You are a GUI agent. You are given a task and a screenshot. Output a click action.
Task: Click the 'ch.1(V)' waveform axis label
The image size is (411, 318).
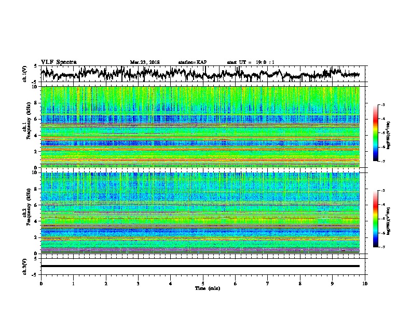(x=25, y=74)
